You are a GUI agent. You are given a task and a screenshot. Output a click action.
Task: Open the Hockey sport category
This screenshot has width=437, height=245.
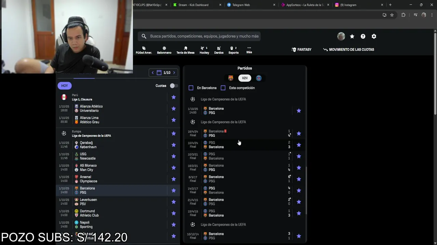coord(204,50)
